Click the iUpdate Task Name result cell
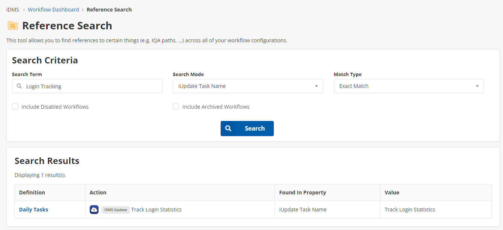Screen dimensions: 503x230 click(303, 210)
